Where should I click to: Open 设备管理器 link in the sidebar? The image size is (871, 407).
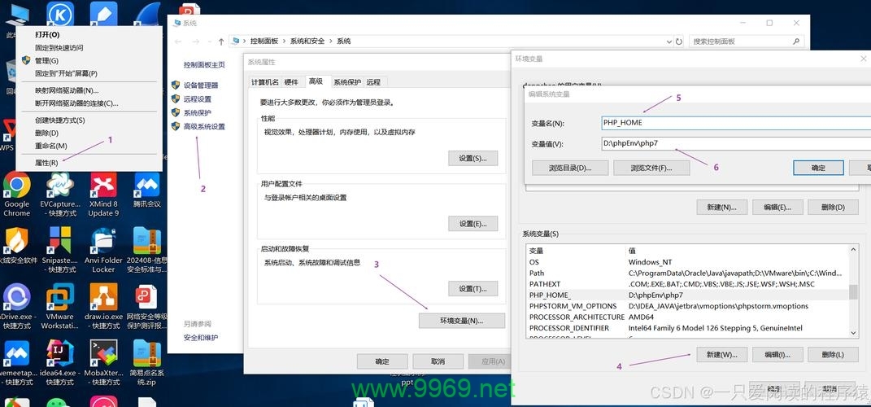(201, 85)
